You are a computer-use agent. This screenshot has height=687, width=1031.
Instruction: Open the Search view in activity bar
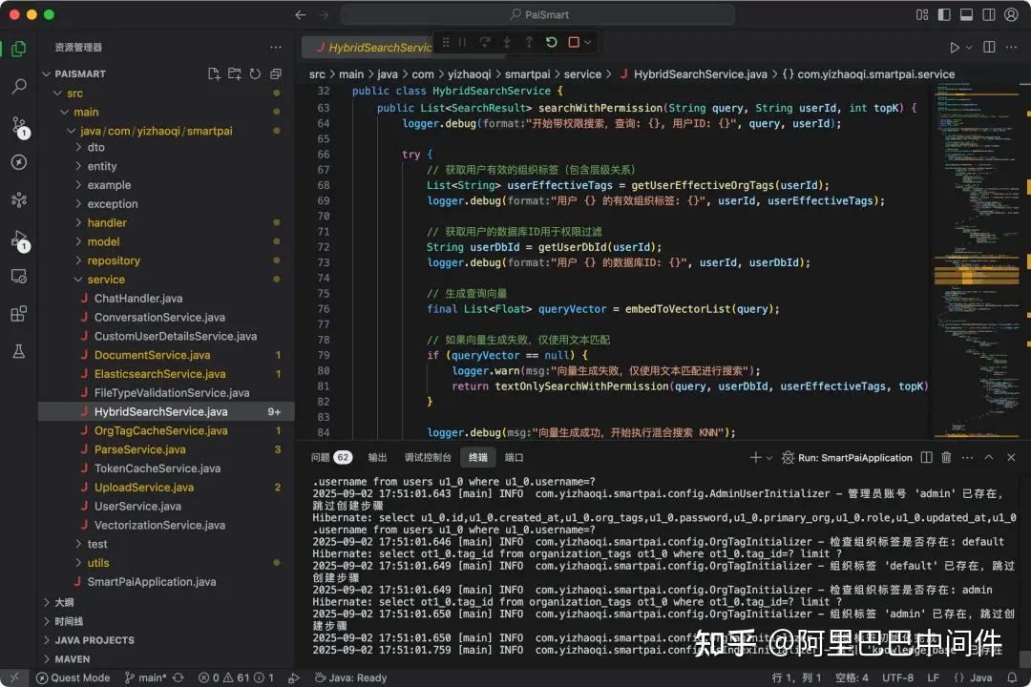click(18, 85)
